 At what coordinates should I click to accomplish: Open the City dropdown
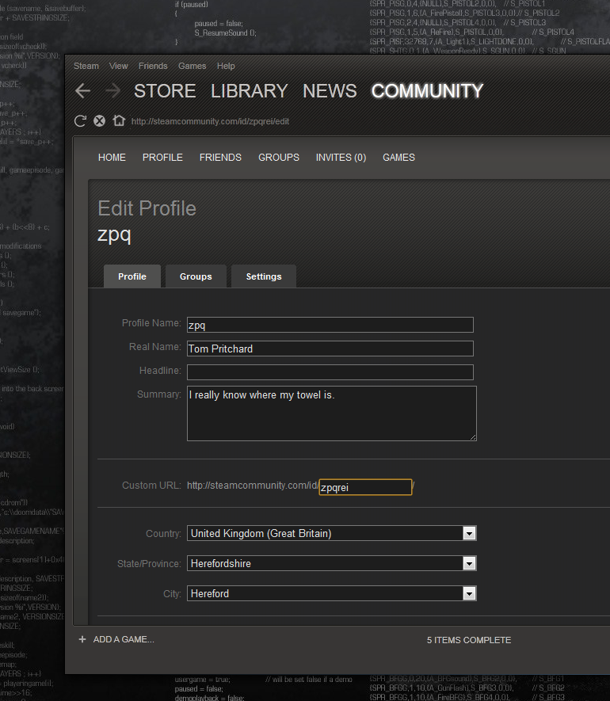332,593
